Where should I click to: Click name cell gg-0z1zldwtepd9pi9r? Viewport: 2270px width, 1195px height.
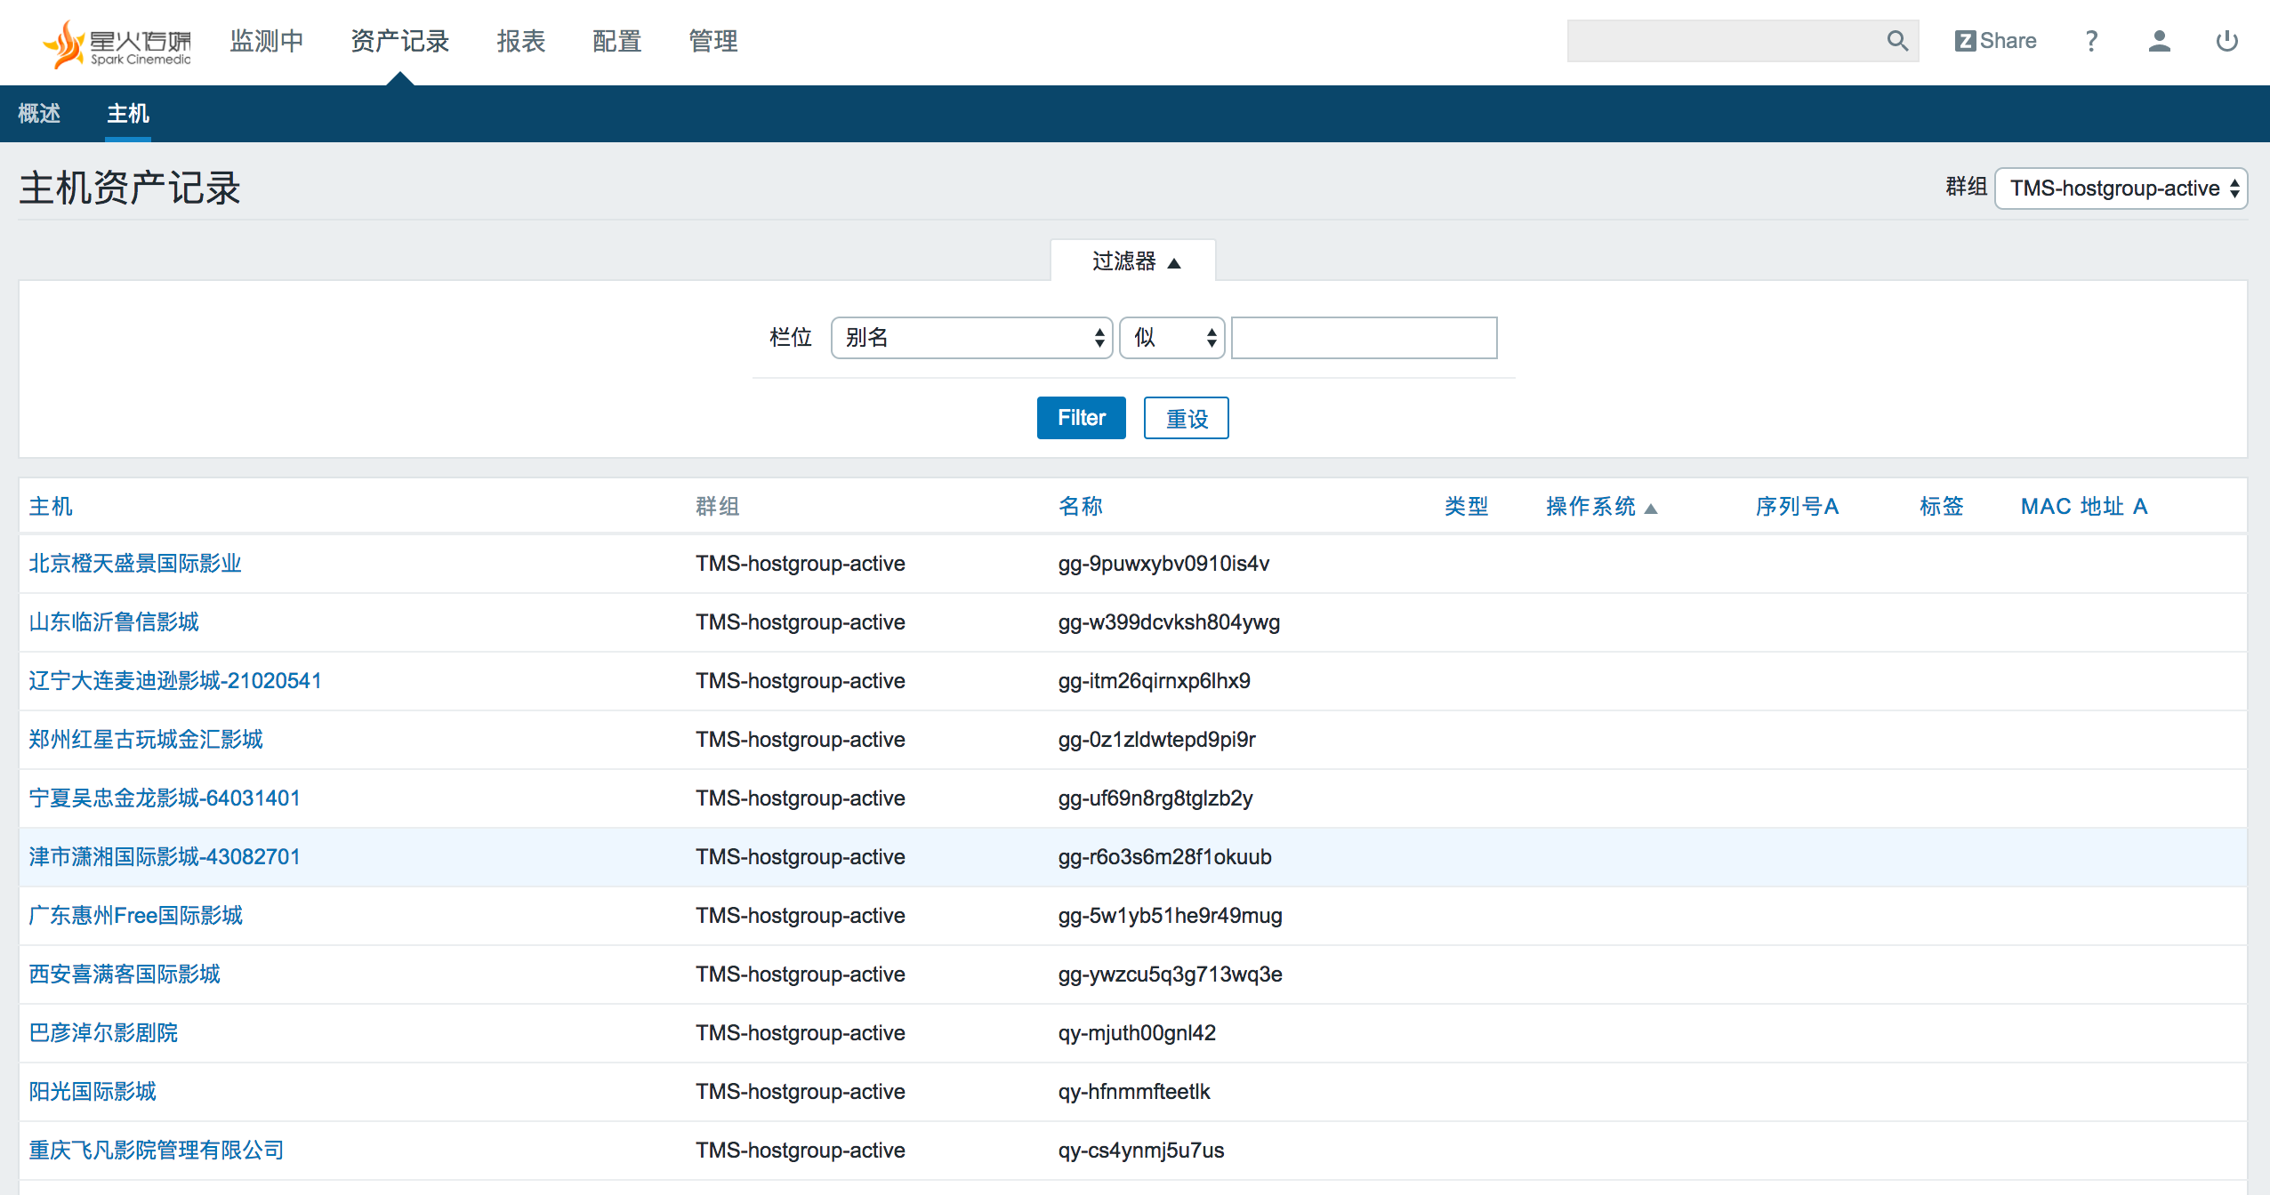click(x=1156, y=740)
